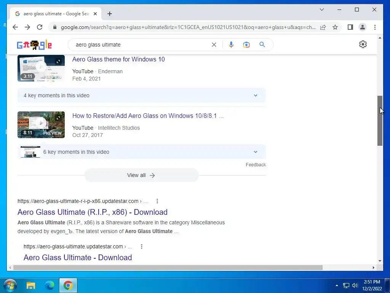
Task: Click the YouTube · Intellitech Studios source text
Action: click(106, 128)
